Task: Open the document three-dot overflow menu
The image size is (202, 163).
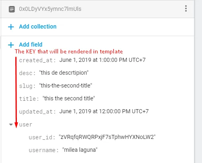Action: pyautogui.click(x=186, y=8)
